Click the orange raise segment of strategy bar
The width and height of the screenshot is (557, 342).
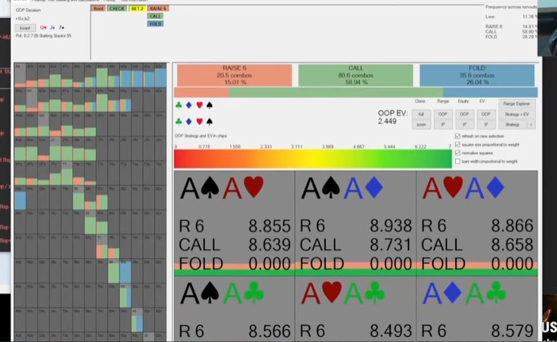click(202, 93)
